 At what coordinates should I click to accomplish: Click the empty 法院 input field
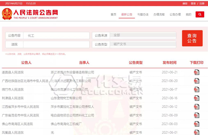click(x=56, y=45)
